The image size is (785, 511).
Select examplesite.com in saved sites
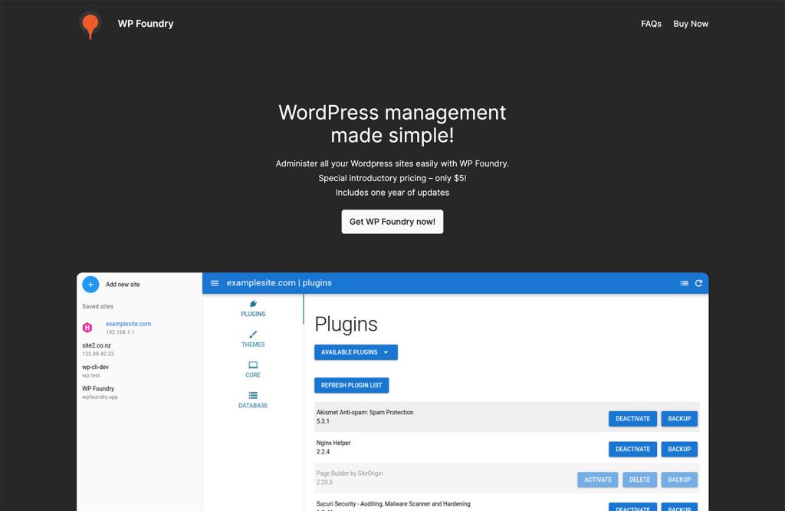(128, 324)
